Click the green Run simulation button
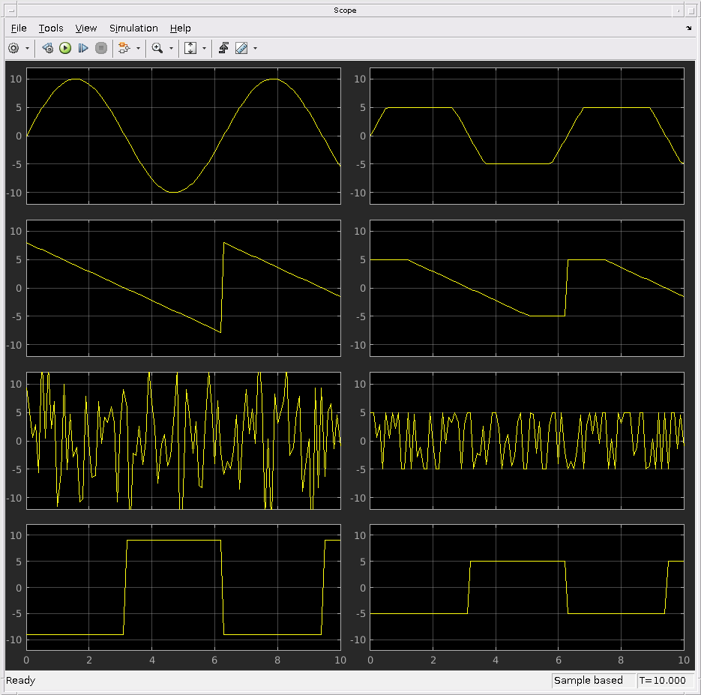This screenshot has height=695, width=701. [65, 48]
